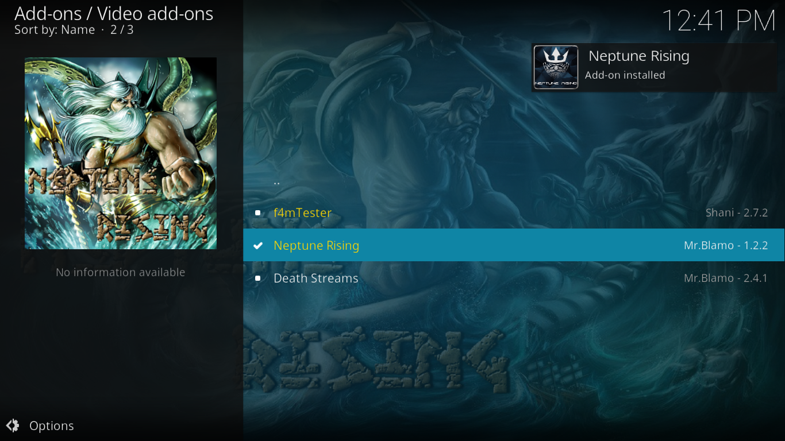Go up via the '..' parent folder entry
785x441 pixels.
[x=514, y=180]
